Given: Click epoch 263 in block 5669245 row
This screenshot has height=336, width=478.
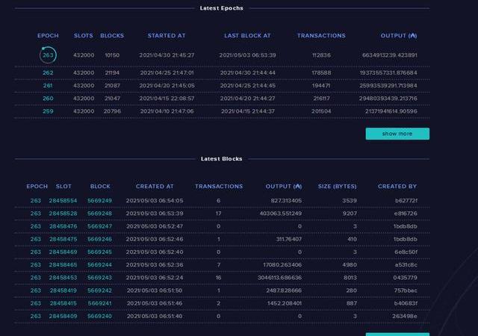Looking at the screenshot, I should (36, 252).
